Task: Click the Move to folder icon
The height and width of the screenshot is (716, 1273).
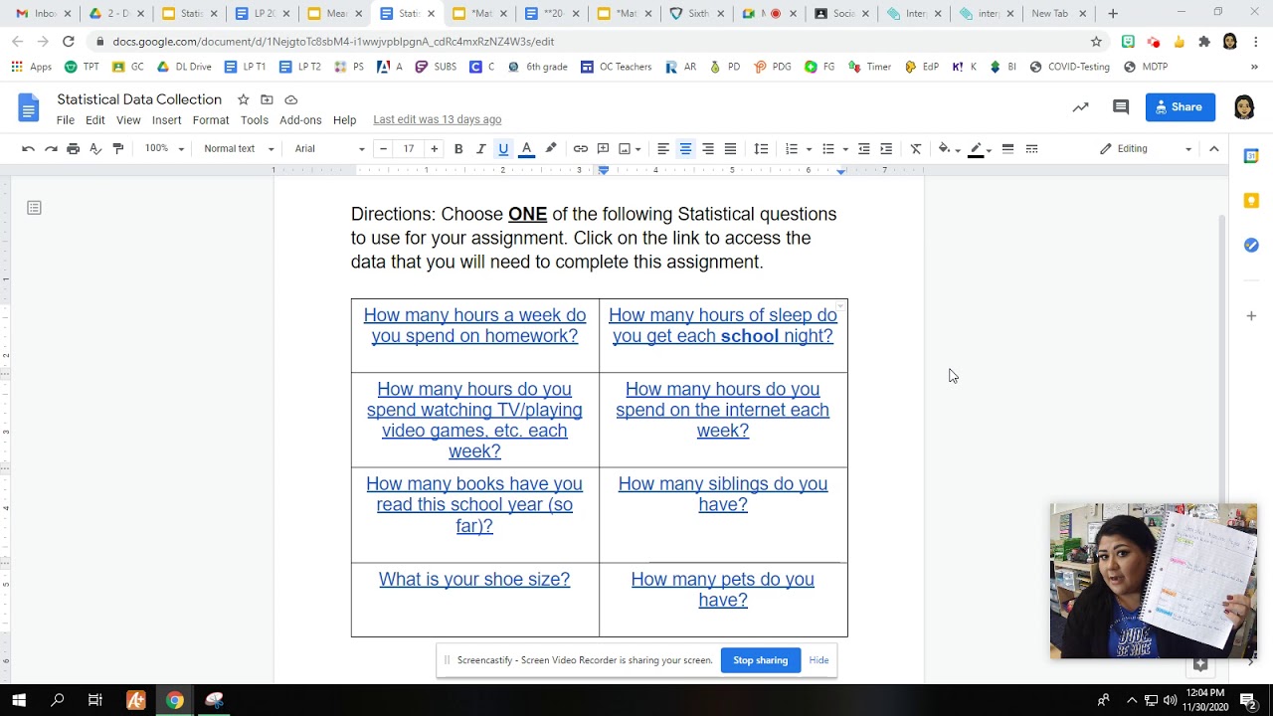Action: click(267, 99)
